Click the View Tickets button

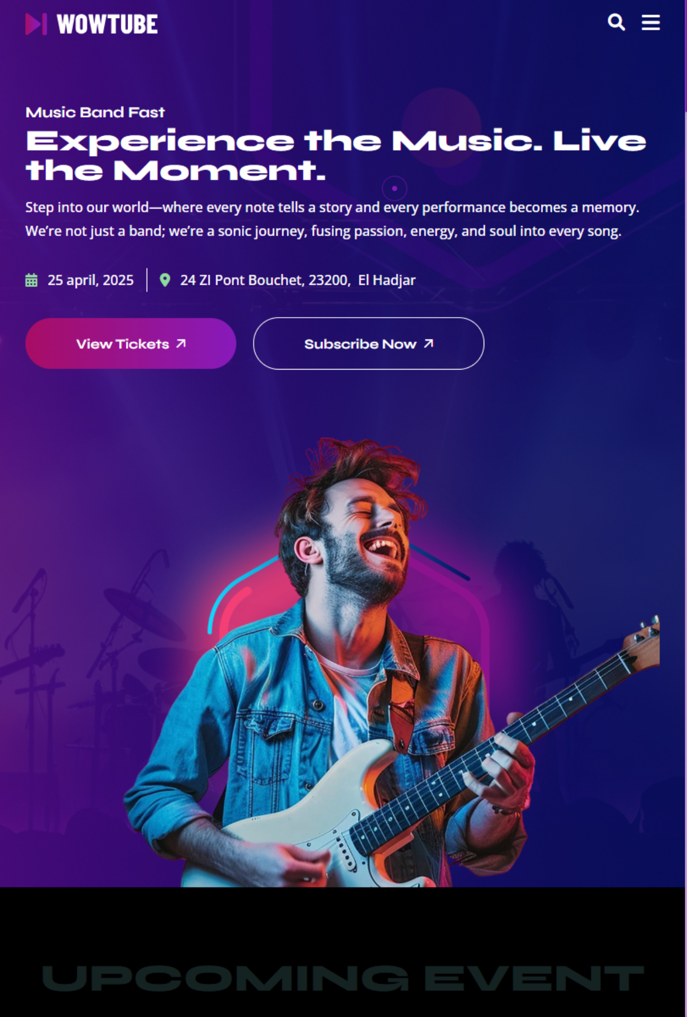click(131, 344)
